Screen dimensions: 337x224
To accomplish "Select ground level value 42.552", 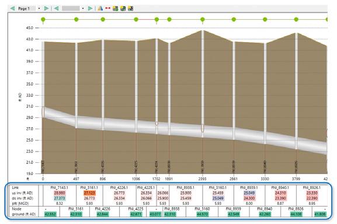I will pos(50,214).
